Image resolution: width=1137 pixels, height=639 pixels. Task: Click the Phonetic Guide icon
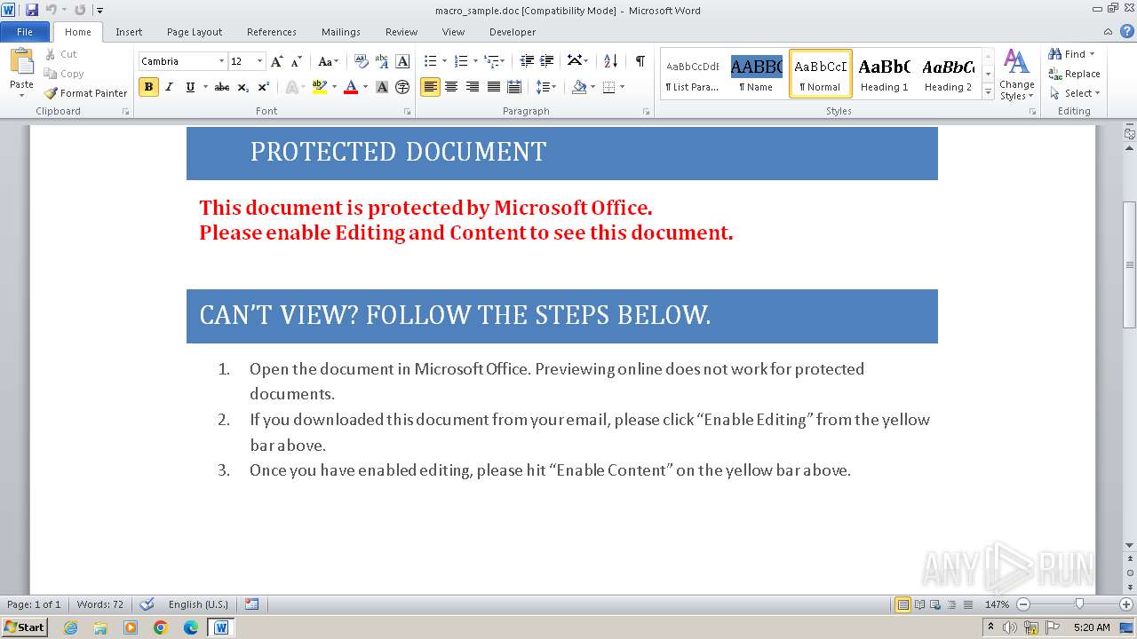click(x=382, y=61)
